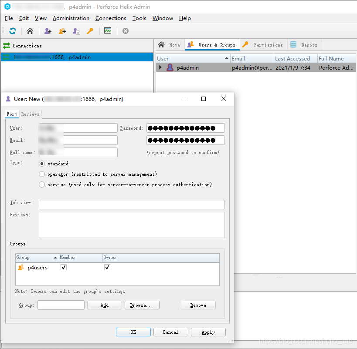The width and height of the screenshot is (357, 349).
Task: Select the Form tab in dialog
Action: point(12,114)
